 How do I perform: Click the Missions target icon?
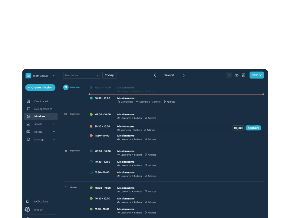pos(28,116)
